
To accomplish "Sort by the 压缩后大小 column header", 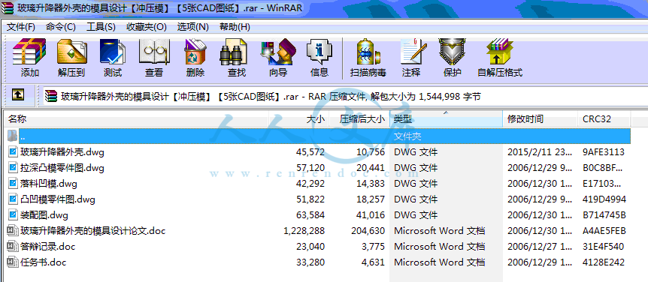I will point(359,119).
